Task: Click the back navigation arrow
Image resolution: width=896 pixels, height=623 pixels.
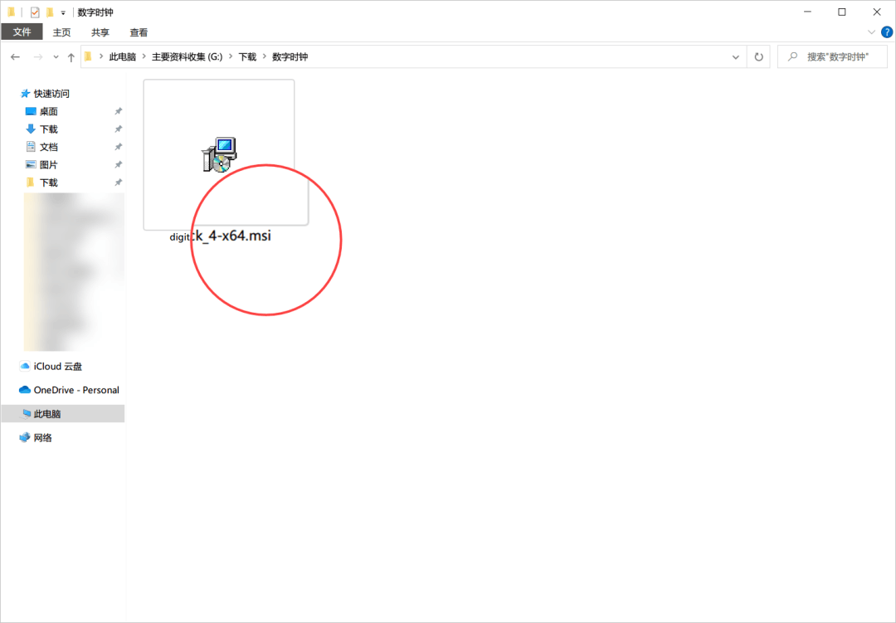Action: point(16,56)
